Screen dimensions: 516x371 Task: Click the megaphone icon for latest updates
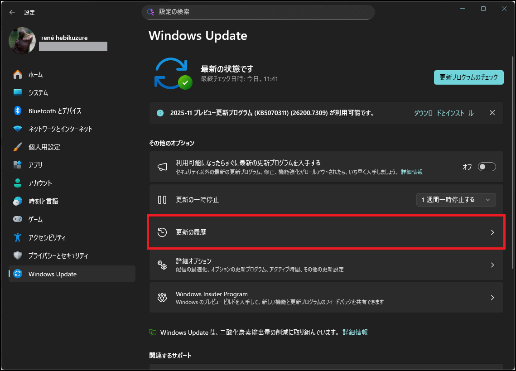coord(162,167)
